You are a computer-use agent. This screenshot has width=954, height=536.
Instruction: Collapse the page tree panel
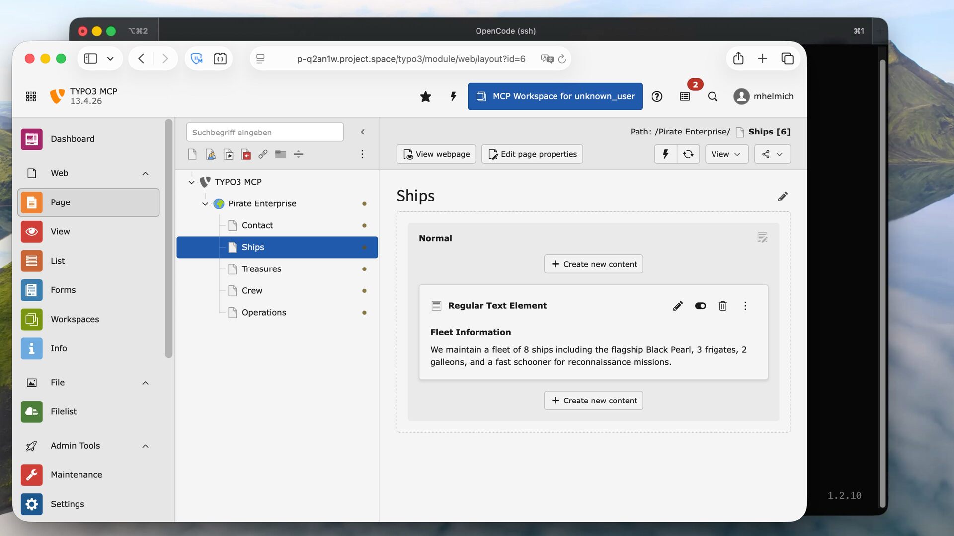tap(363, 132)
